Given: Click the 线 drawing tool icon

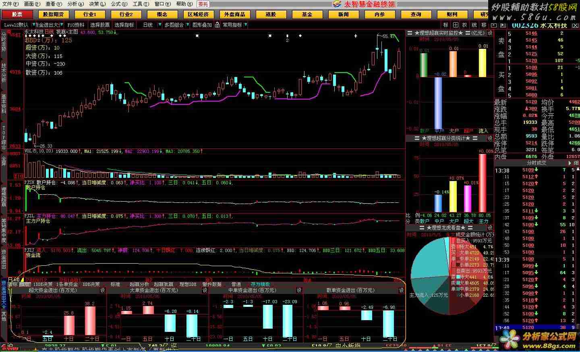Looking at the screenshot, I should coord(474,25).
